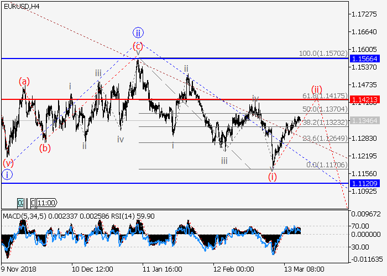Select the red (b) wave label
Viewport: 387px width, 276px height.
[45, 147]
